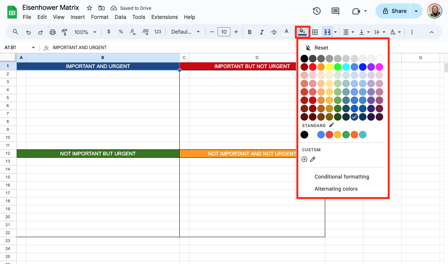Toggle bold formatting
The height and width of the screenshot is (264, 448).
(x=249, y=32)
